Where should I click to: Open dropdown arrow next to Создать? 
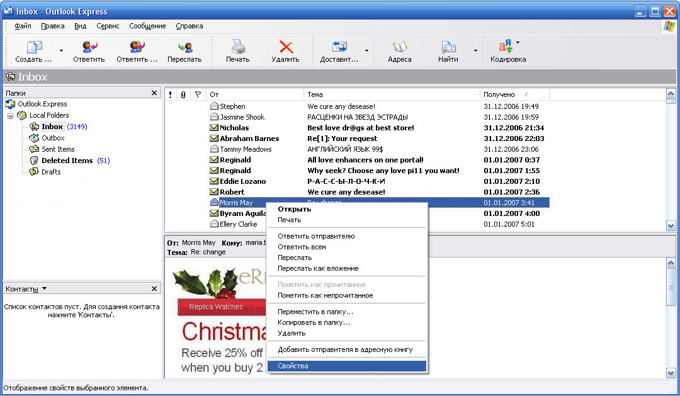pyautogui.click(x=61, y=50)
